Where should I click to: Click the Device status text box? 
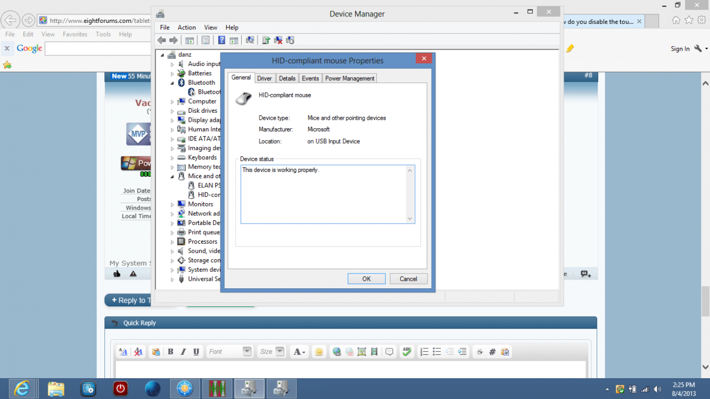point(327,194)
